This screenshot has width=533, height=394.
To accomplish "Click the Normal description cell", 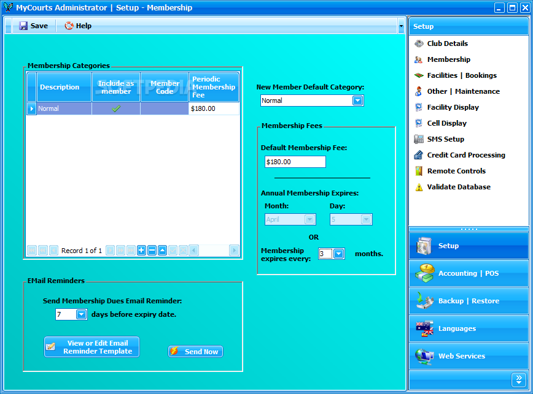I will tap(64, 108).
